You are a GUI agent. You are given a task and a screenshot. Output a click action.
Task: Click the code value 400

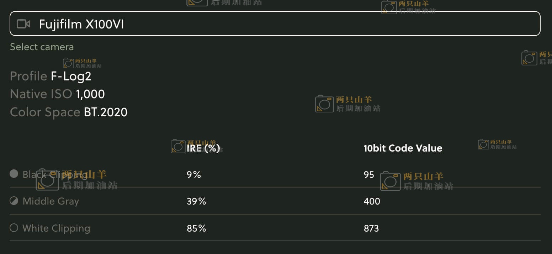tap(372, 201)
